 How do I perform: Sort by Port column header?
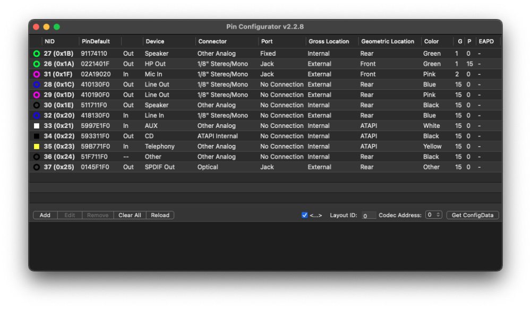pos(267,41)
